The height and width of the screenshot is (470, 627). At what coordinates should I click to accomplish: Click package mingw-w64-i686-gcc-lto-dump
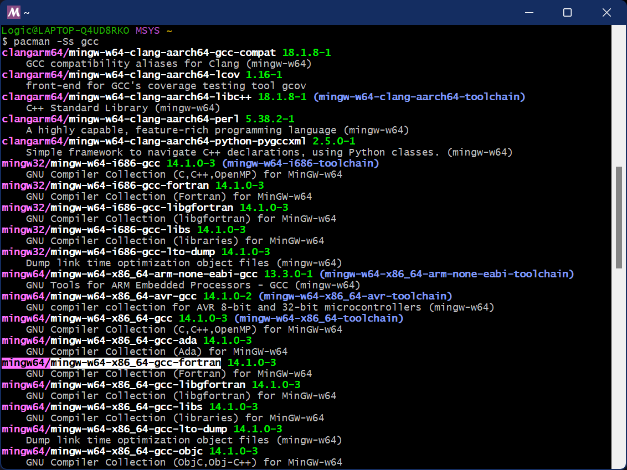(133, 252)
